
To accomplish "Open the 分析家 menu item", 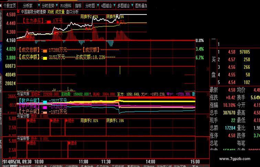I will click(28, 6).
